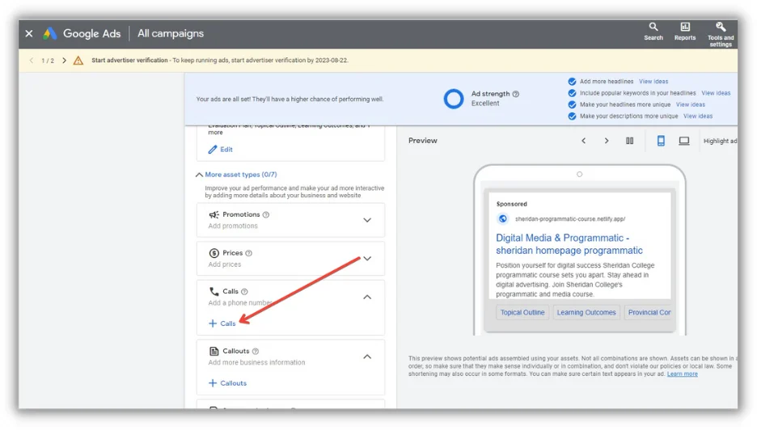Image resolution: width=757 pixels, height=431 pixels.
Task: Open the Learn more link
Action: pos(682,374)
